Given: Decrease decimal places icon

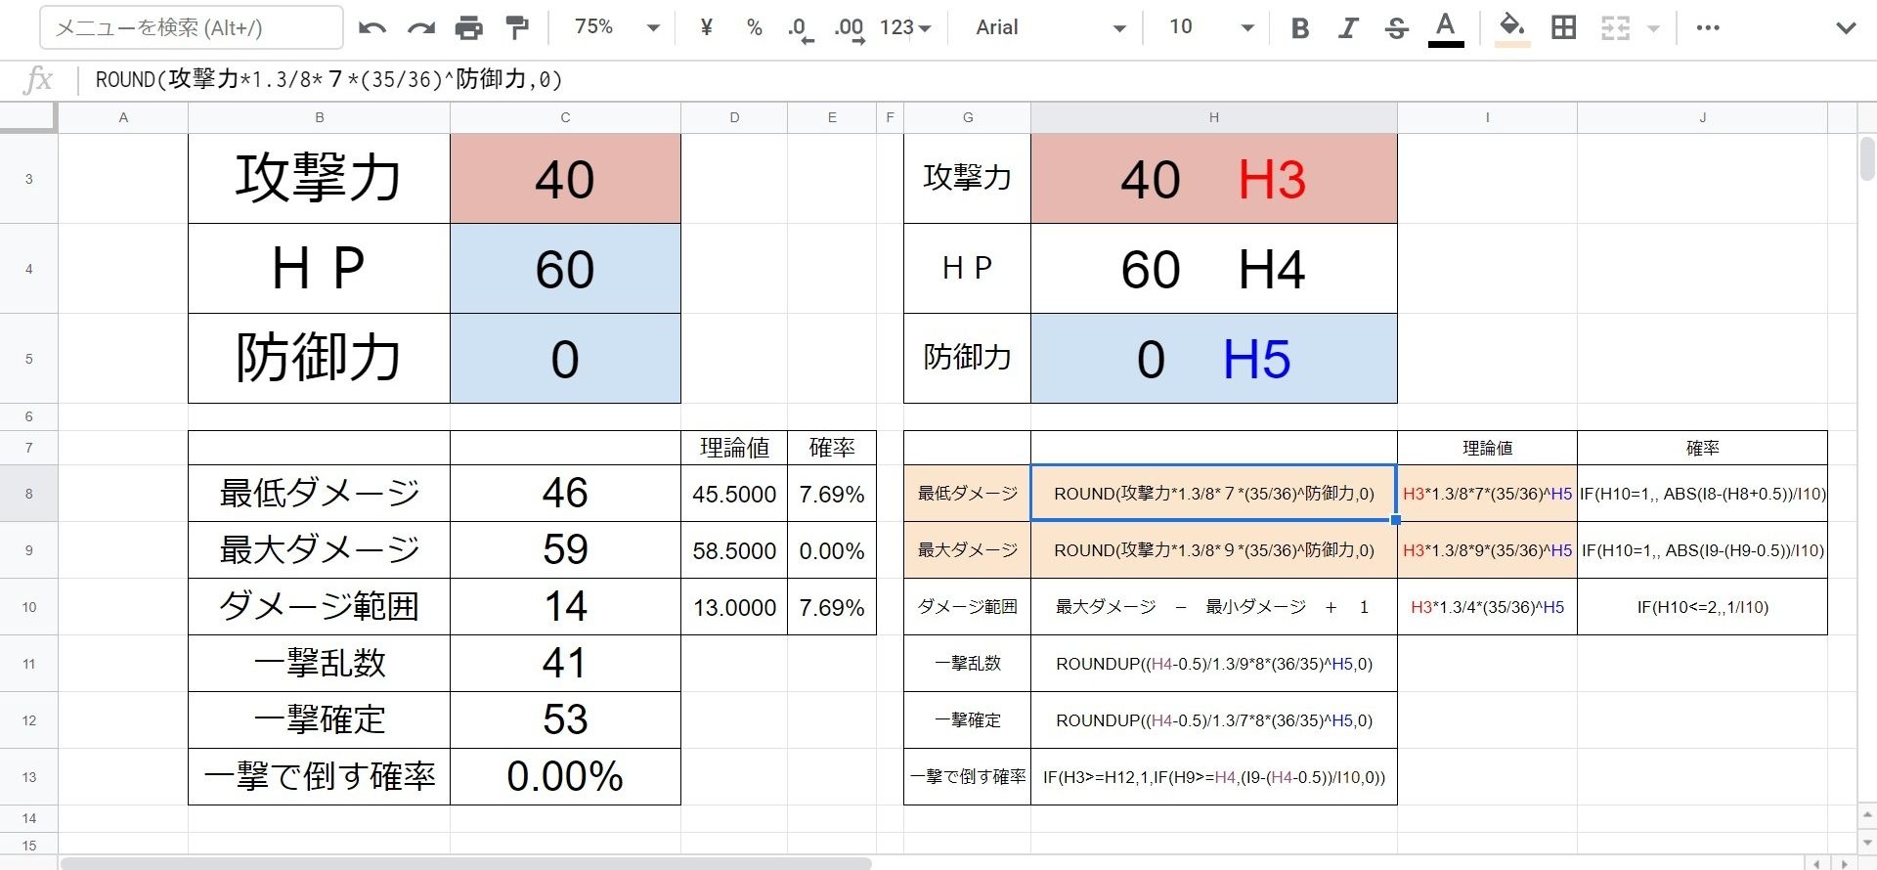Looking at the screenshot, I should 801,28.
